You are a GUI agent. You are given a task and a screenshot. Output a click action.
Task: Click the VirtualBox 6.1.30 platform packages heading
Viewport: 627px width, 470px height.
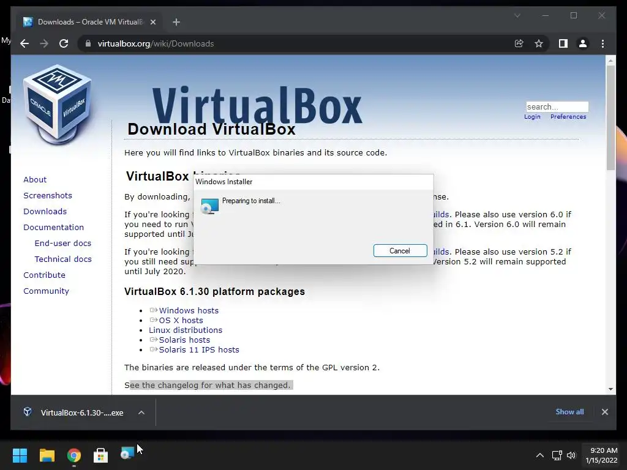[x=214, y=291]
